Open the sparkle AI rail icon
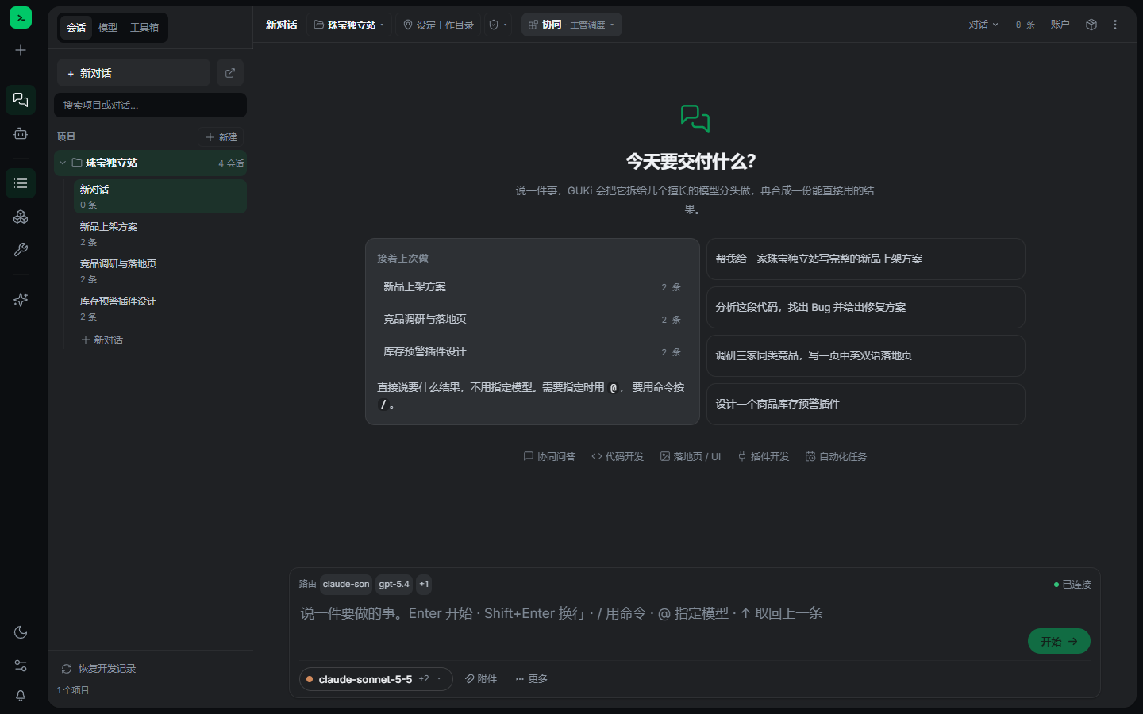 pyautogui.click(x=21, y=300)
